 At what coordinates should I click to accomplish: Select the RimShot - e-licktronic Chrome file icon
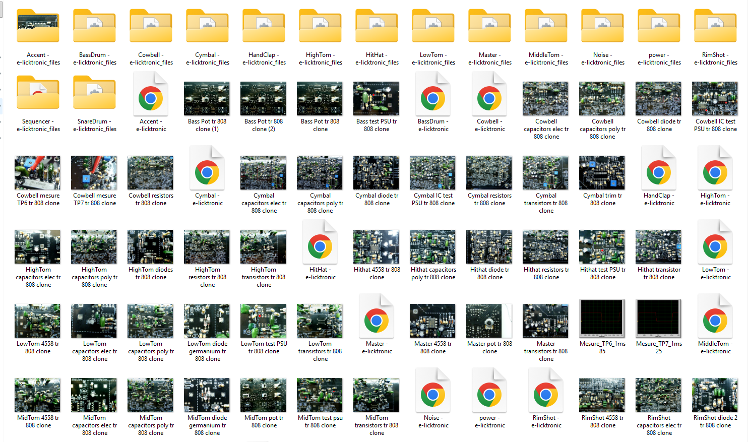click(546, 390)
